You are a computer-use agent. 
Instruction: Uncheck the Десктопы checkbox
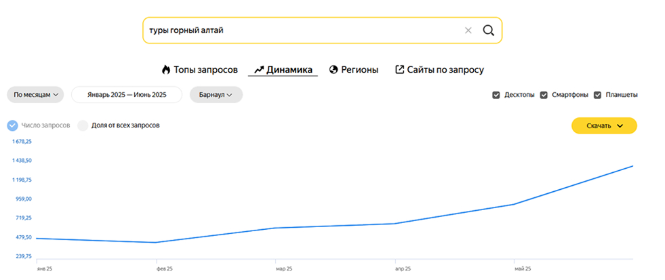[496, 95]
